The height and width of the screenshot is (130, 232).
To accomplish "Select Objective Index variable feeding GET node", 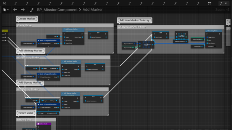I will coord(128,48).
